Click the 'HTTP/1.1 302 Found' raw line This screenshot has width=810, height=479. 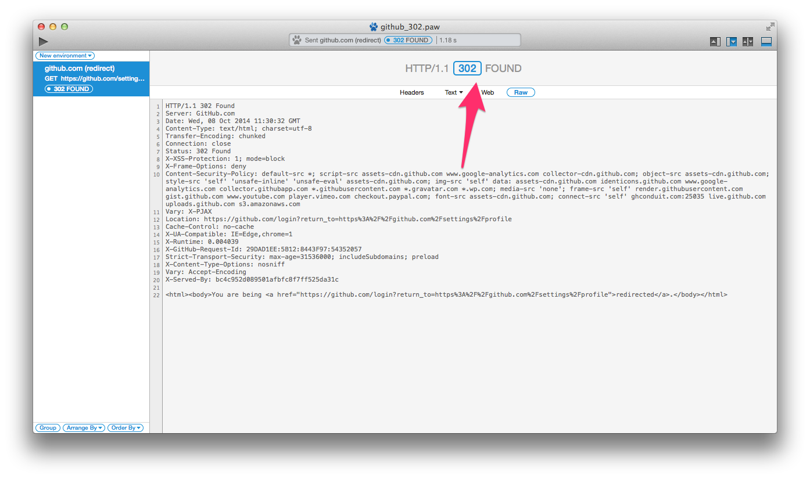click(200, 106)
